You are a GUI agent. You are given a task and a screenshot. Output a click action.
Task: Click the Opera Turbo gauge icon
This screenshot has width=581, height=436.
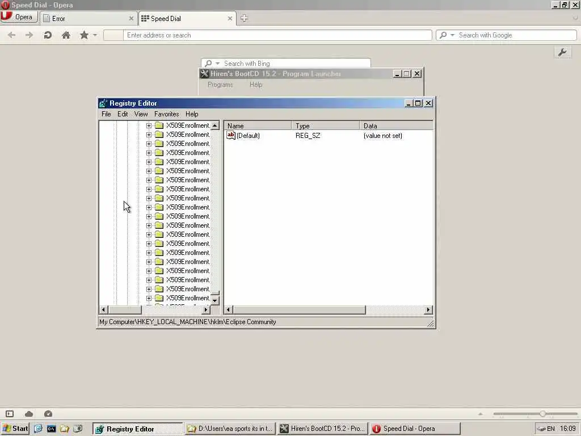(48, 414)
